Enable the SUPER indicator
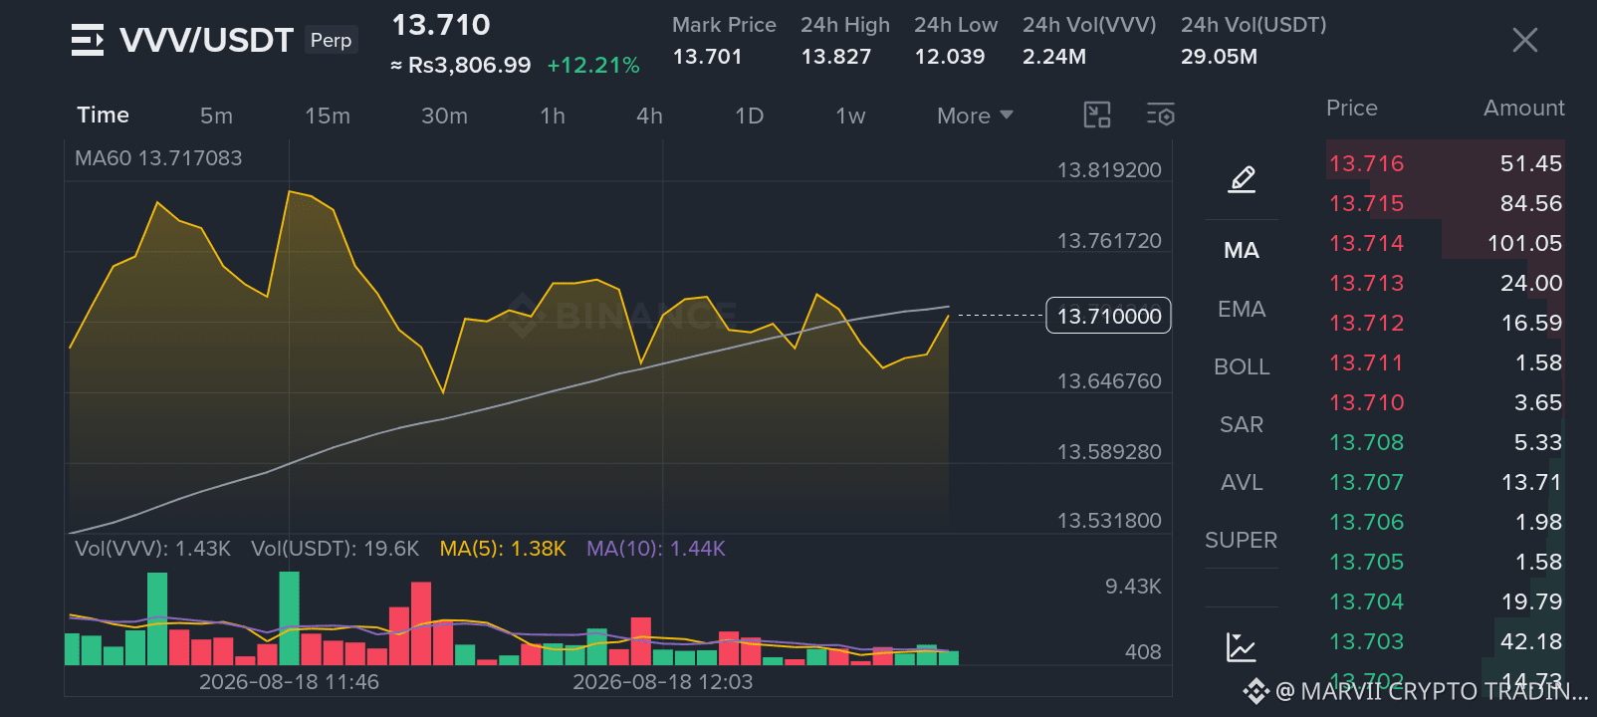This screenshot has width=1597, height=717. point(1241,540)
